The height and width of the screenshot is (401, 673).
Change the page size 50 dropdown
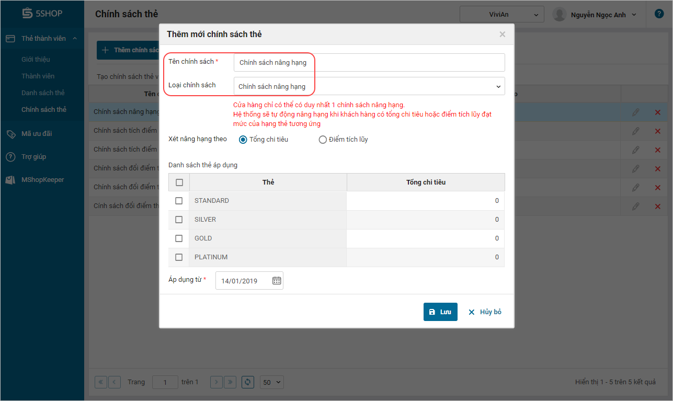tap(271, 382)
